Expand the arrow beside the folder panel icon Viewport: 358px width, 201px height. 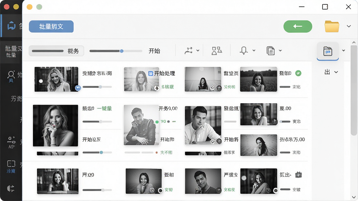click(x=343, y=51)
